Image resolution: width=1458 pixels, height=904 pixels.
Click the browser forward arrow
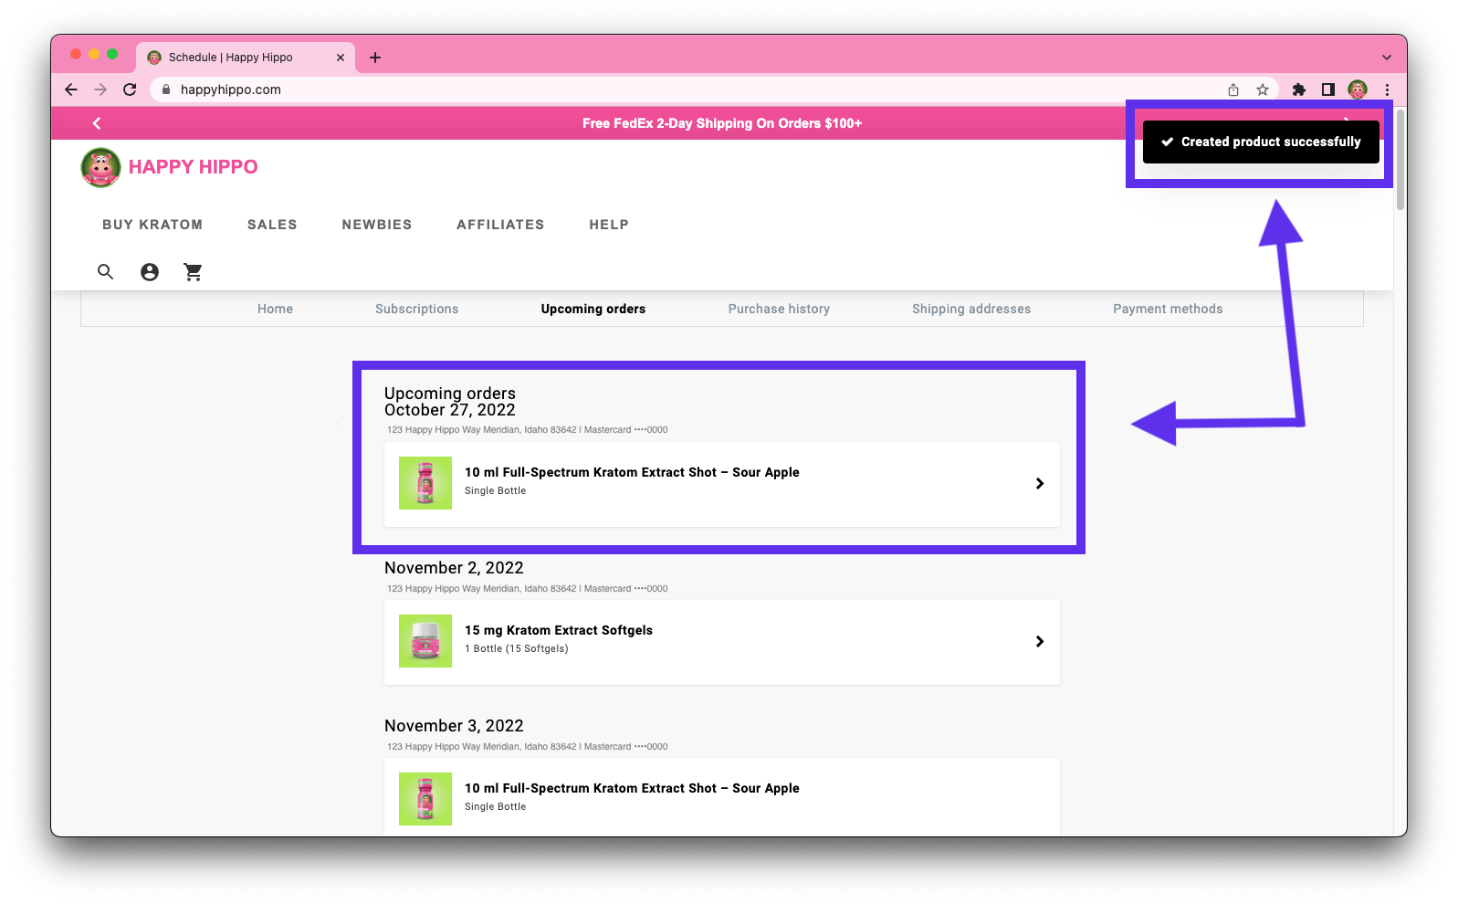click(100, 89)
